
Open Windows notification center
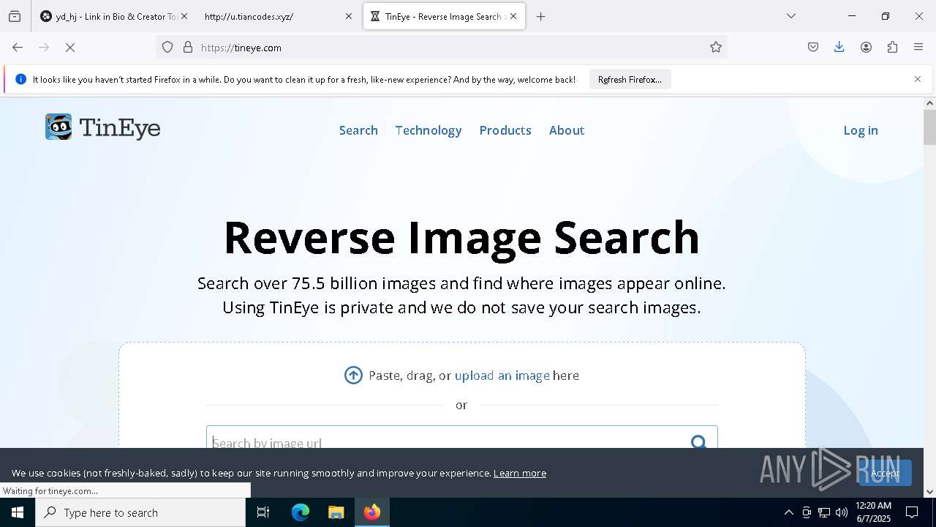click(x=912, y=512)
